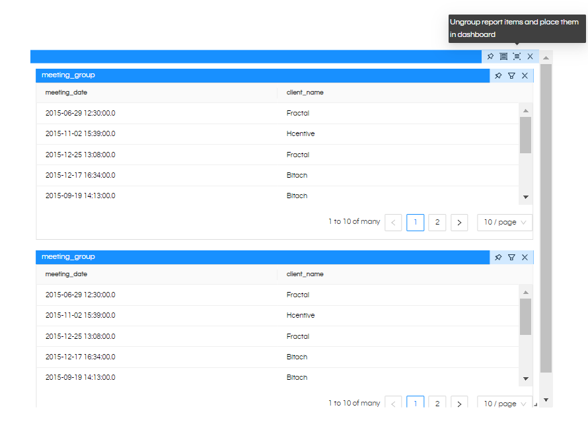Click first table scrollbar up arrow
Viewport: 588px width, 434px height.
point(526,110)
